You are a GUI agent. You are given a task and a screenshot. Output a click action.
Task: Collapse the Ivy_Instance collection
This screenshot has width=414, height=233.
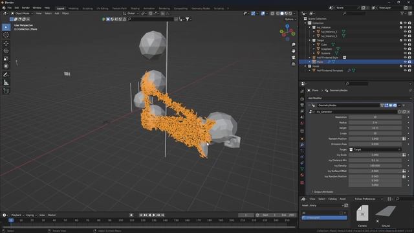pos(310,27)
